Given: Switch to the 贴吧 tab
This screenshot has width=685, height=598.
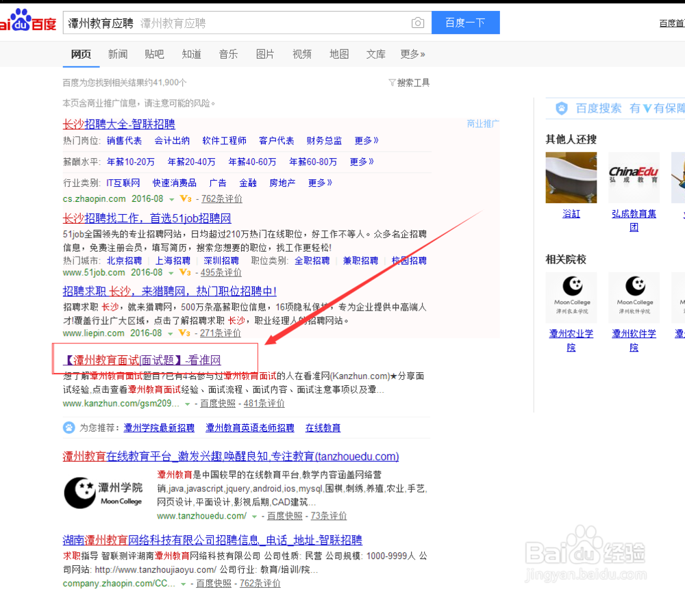Looking at the screenshot, I should point(154,54).
